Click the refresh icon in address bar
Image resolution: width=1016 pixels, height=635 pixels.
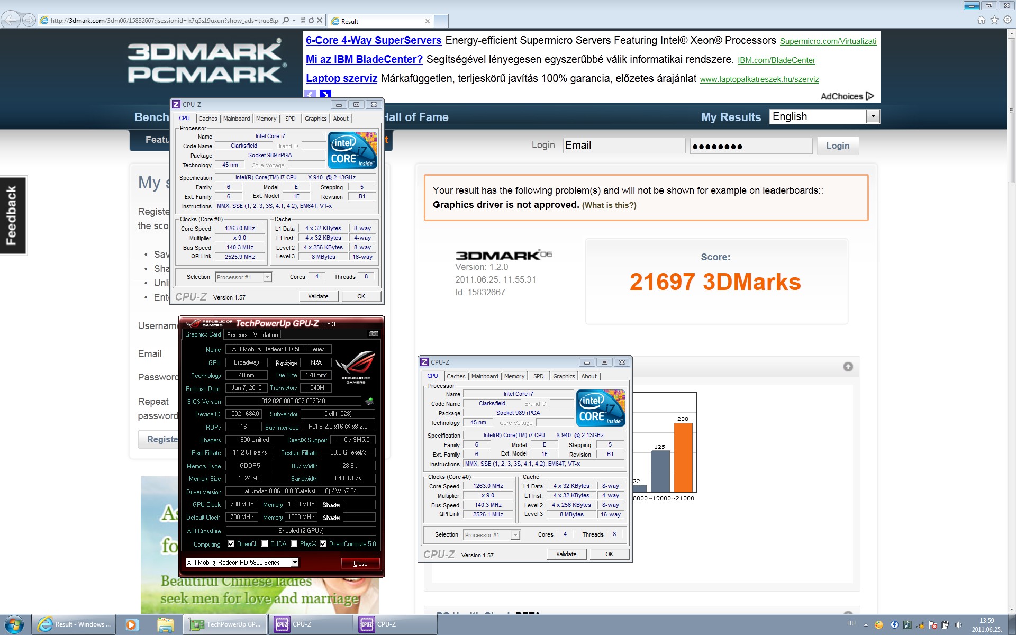(311, 21)
